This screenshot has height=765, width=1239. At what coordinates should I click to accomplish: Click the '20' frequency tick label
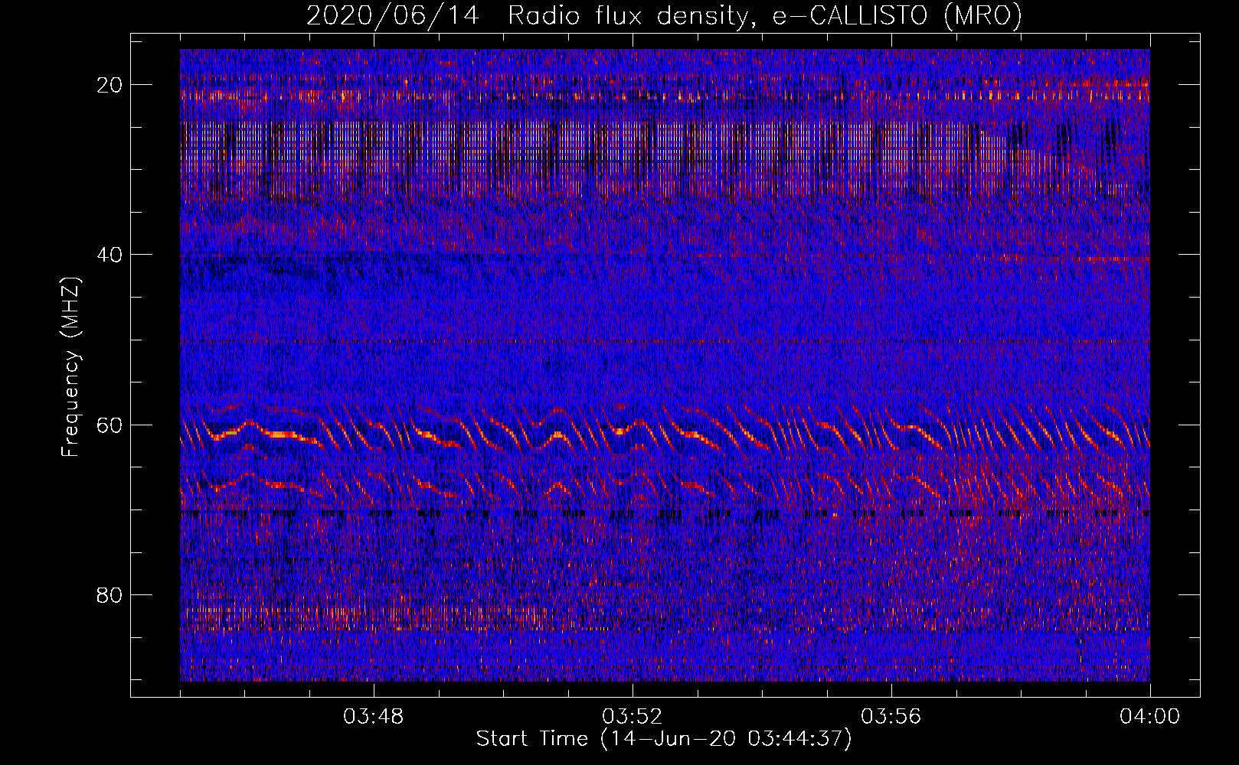pos(110,84)
